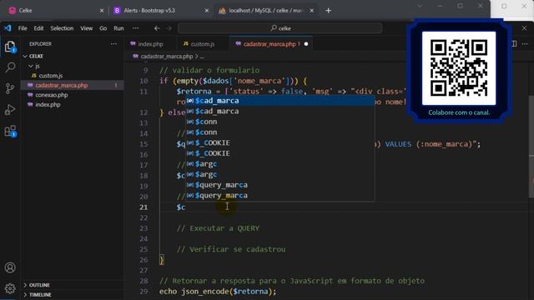Open the Manage gear settings
The image size is (534, 300).
10,288
